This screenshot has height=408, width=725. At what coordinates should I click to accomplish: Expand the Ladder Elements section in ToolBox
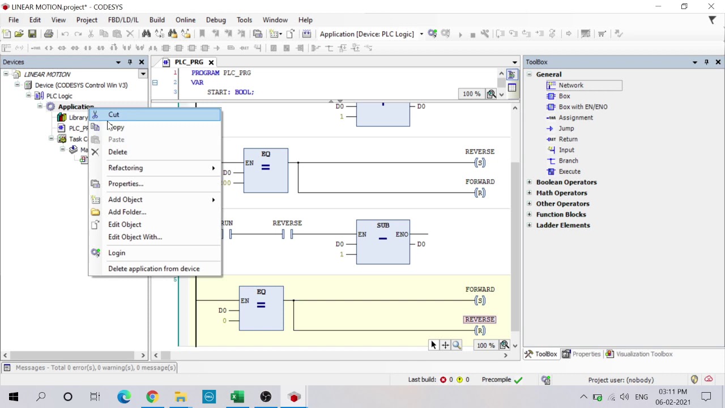(529, 225)
